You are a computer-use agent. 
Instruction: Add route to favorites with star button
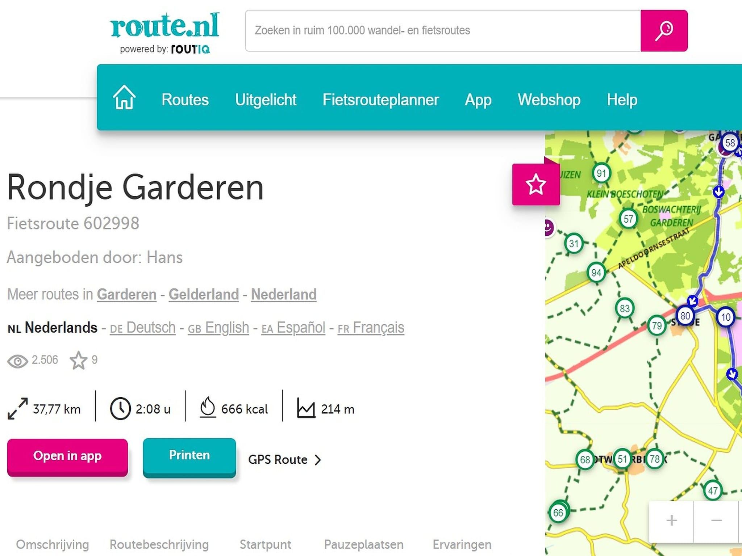[535, 184]
